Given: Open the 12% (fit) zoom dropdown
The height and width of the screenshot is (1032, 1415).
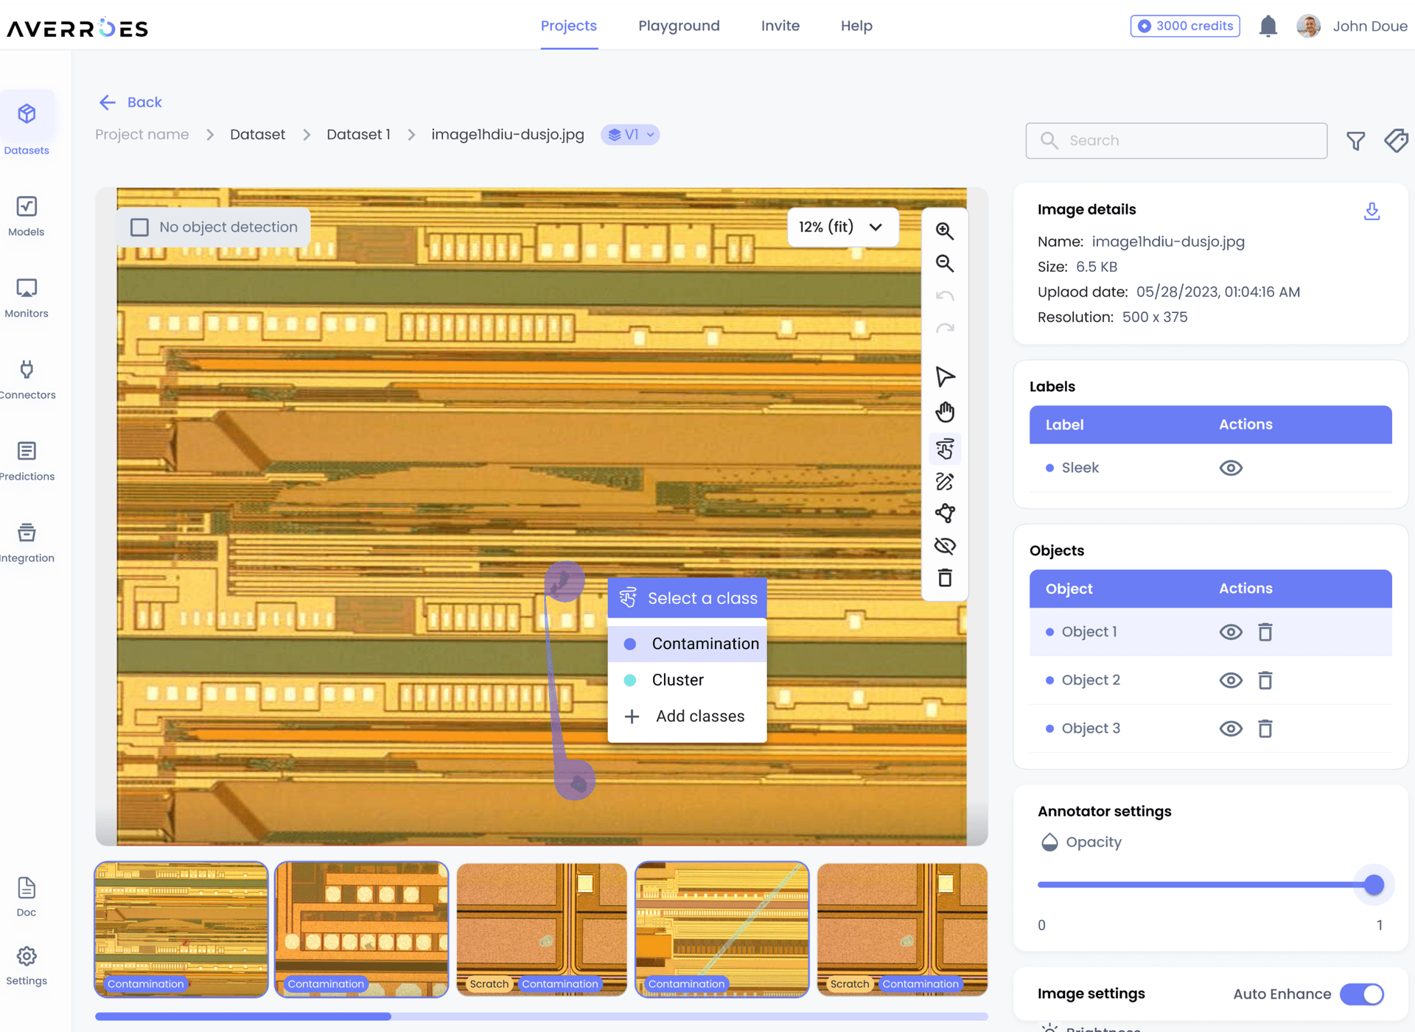Looking at the screenshot, I should (841, 227).
